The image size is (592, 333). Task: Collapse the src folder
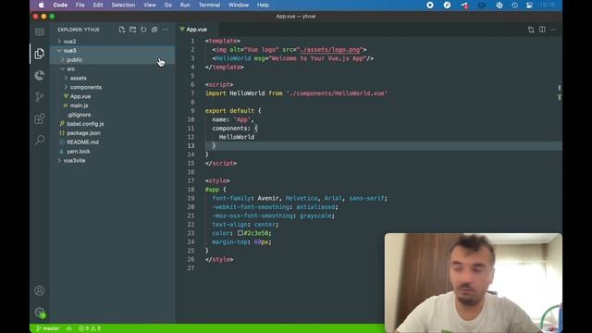[112, 68]
